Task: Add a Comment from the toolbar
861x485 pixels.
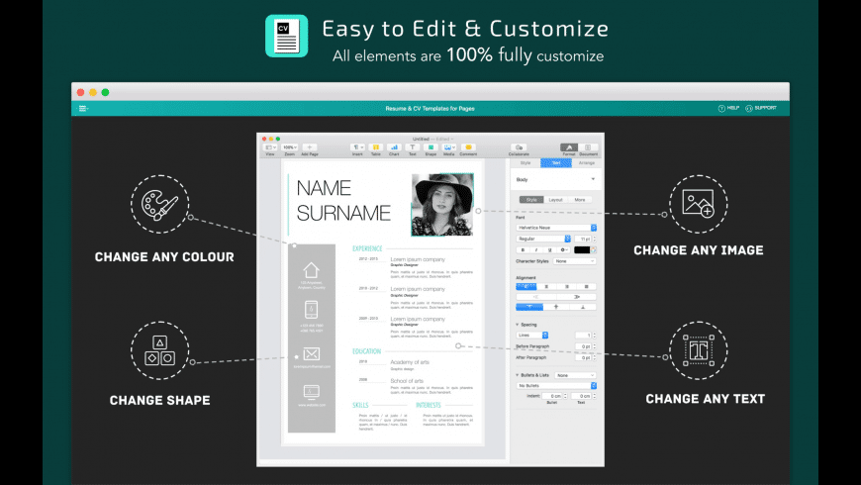Action: [468, 147]
